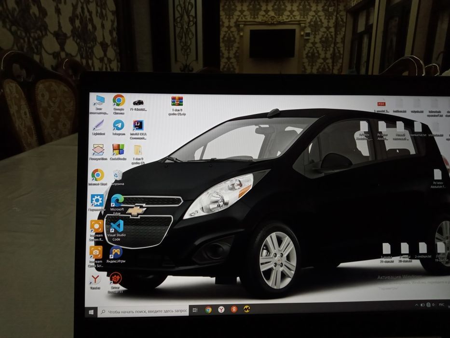The width and height of the screenshot is (450, 338).
Task: Open the Chrome Internet Start shortcut
Action: point(97,177)
